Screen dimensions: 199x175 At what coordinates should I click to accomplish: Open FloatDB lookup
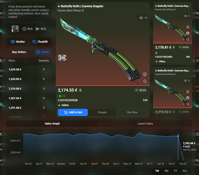click(x=40, y=42)
